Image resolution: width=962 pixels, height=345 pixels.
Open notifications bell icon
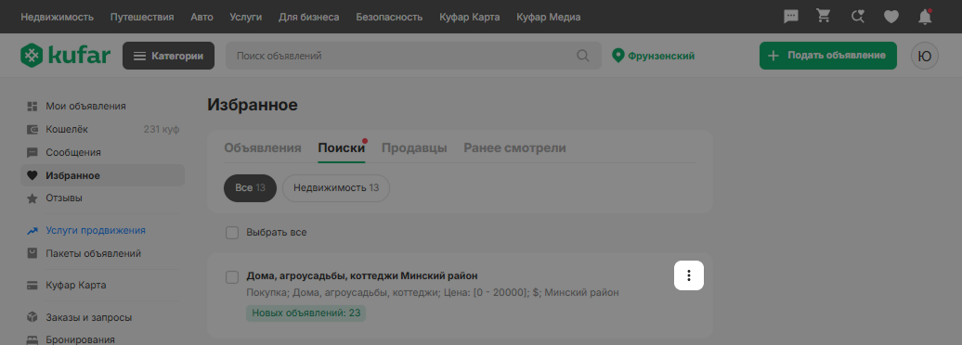click(x=925, y=18)
